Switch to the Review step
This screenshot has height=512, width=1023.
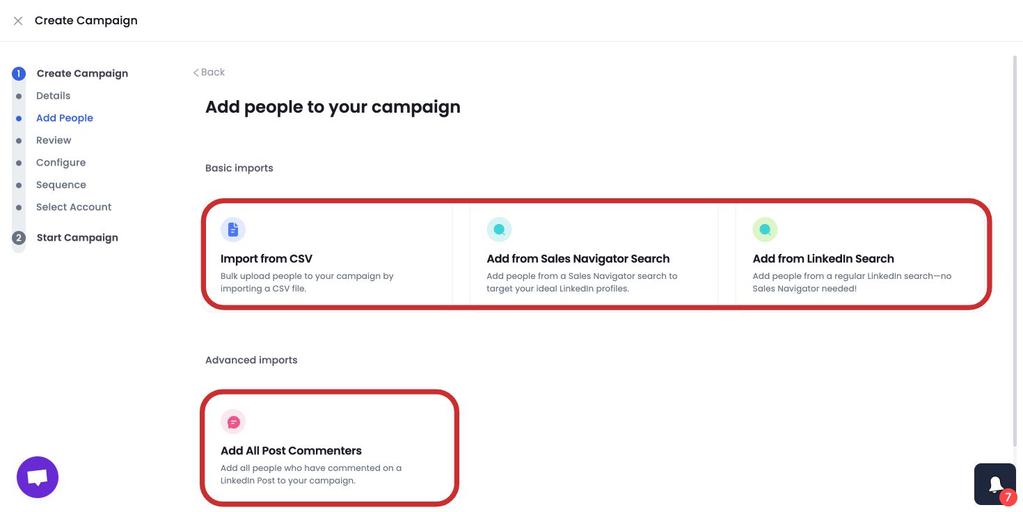54,140
